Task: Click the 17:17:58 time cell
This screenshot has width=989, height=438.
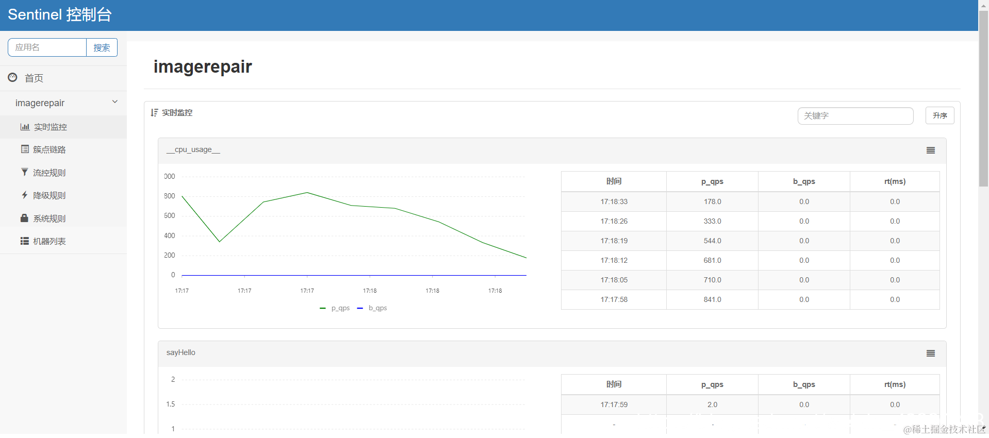Action: tap(614, 299)
